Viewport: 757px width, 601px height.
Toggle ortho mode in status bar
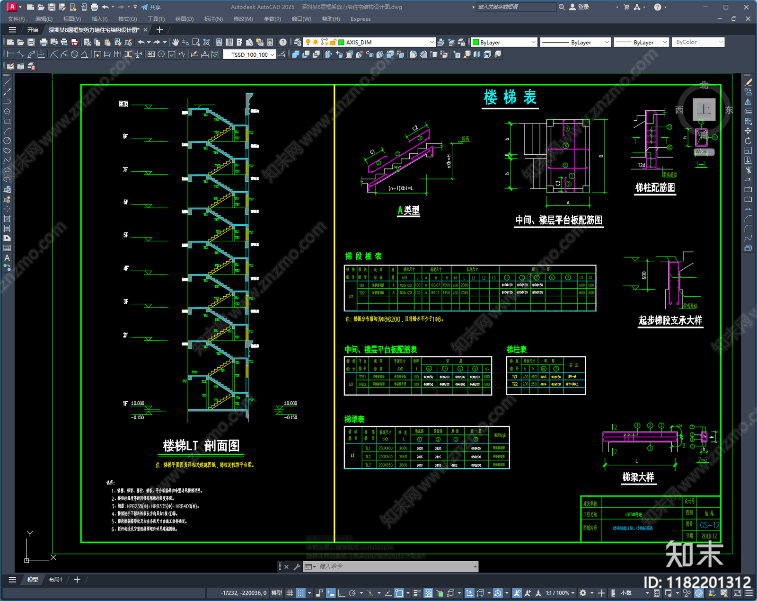341,593
